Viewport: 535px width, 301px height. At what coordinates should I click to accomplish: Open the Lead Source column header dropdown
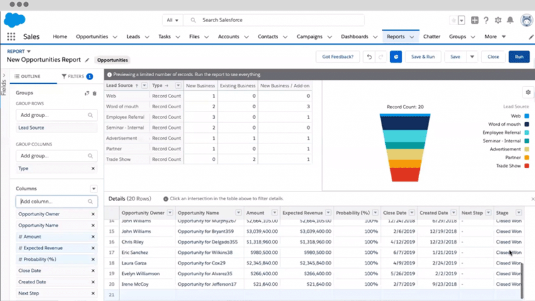tap(144, 85)
